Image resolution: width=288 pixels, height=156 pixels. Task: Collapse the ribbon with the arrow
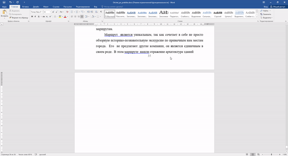click(286, 21)
